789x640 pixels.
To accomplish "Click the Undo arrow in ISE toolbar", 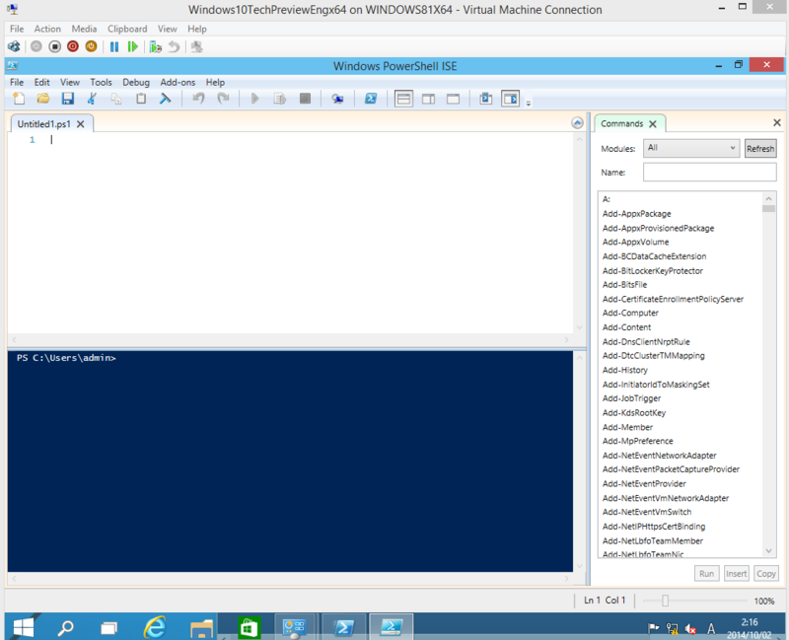I will tap(199, 99).
